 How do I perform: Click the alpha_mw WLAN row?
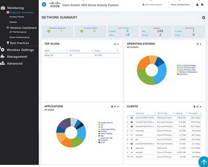click(82, 55)
